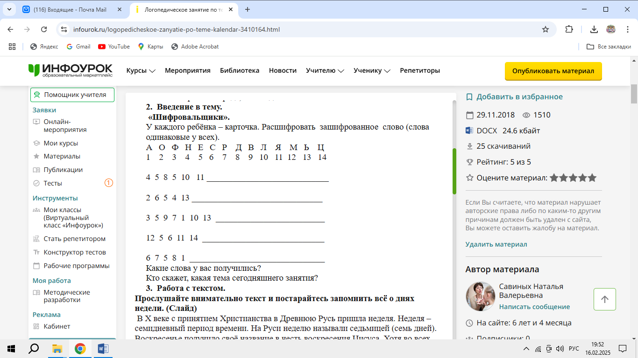
Task: Open Мои классы virtual class link
Action: (x=73, y=218)
